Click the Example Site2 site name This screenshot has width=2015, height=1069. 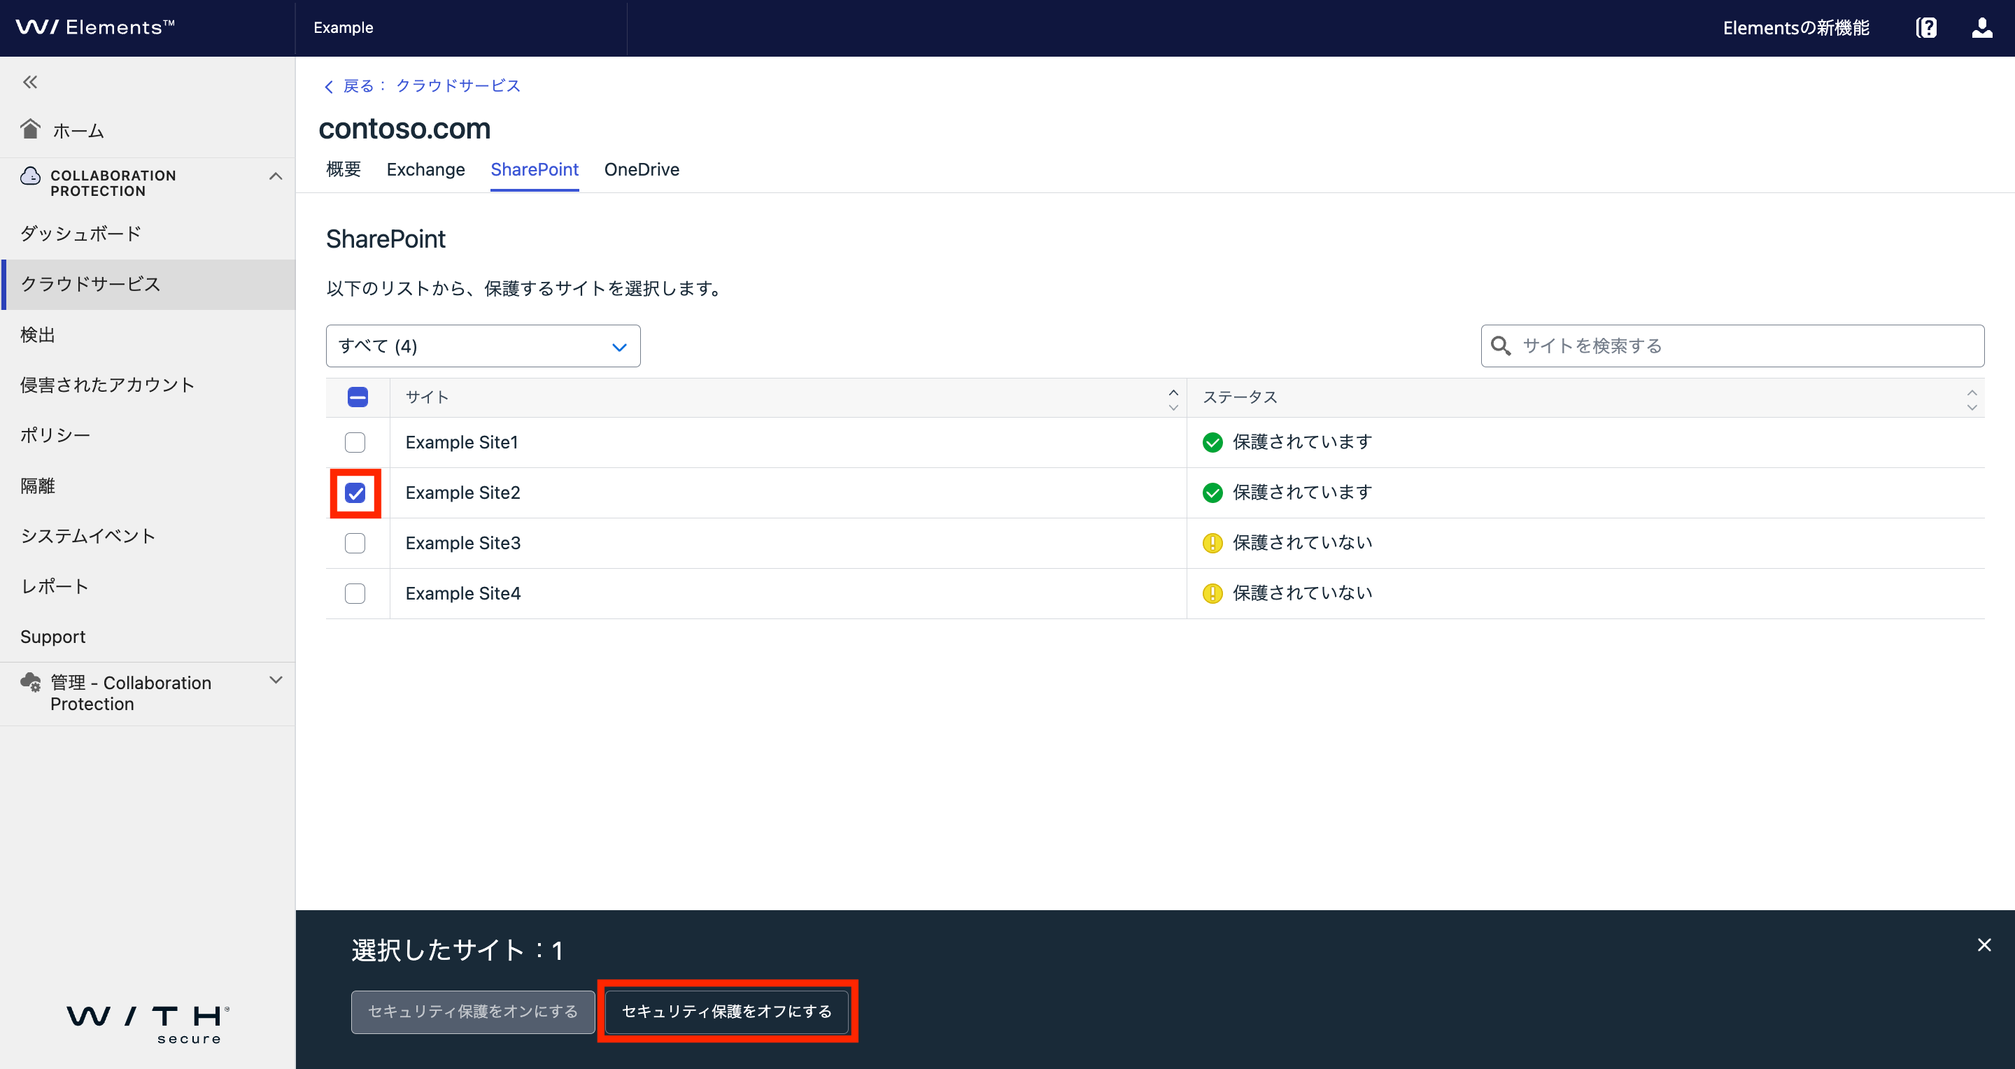(462, 493)
